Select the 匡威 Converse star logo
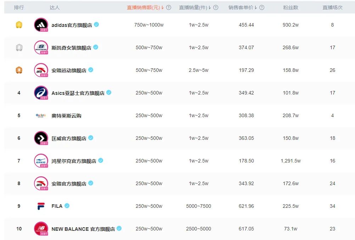Screen dimensions: 355x240 click(x=41, y=138)
